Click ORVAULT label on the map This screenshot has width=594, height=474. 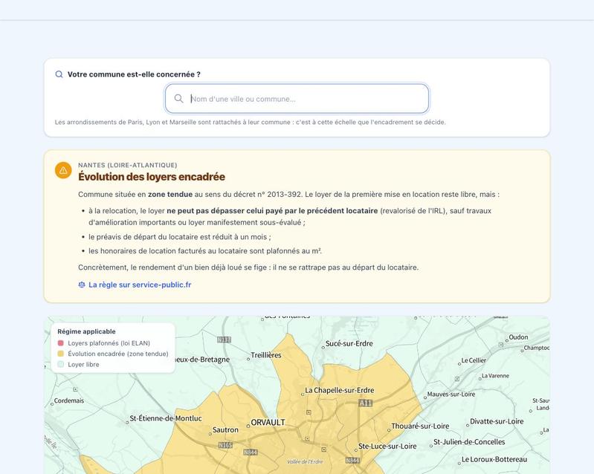point(268,423)
